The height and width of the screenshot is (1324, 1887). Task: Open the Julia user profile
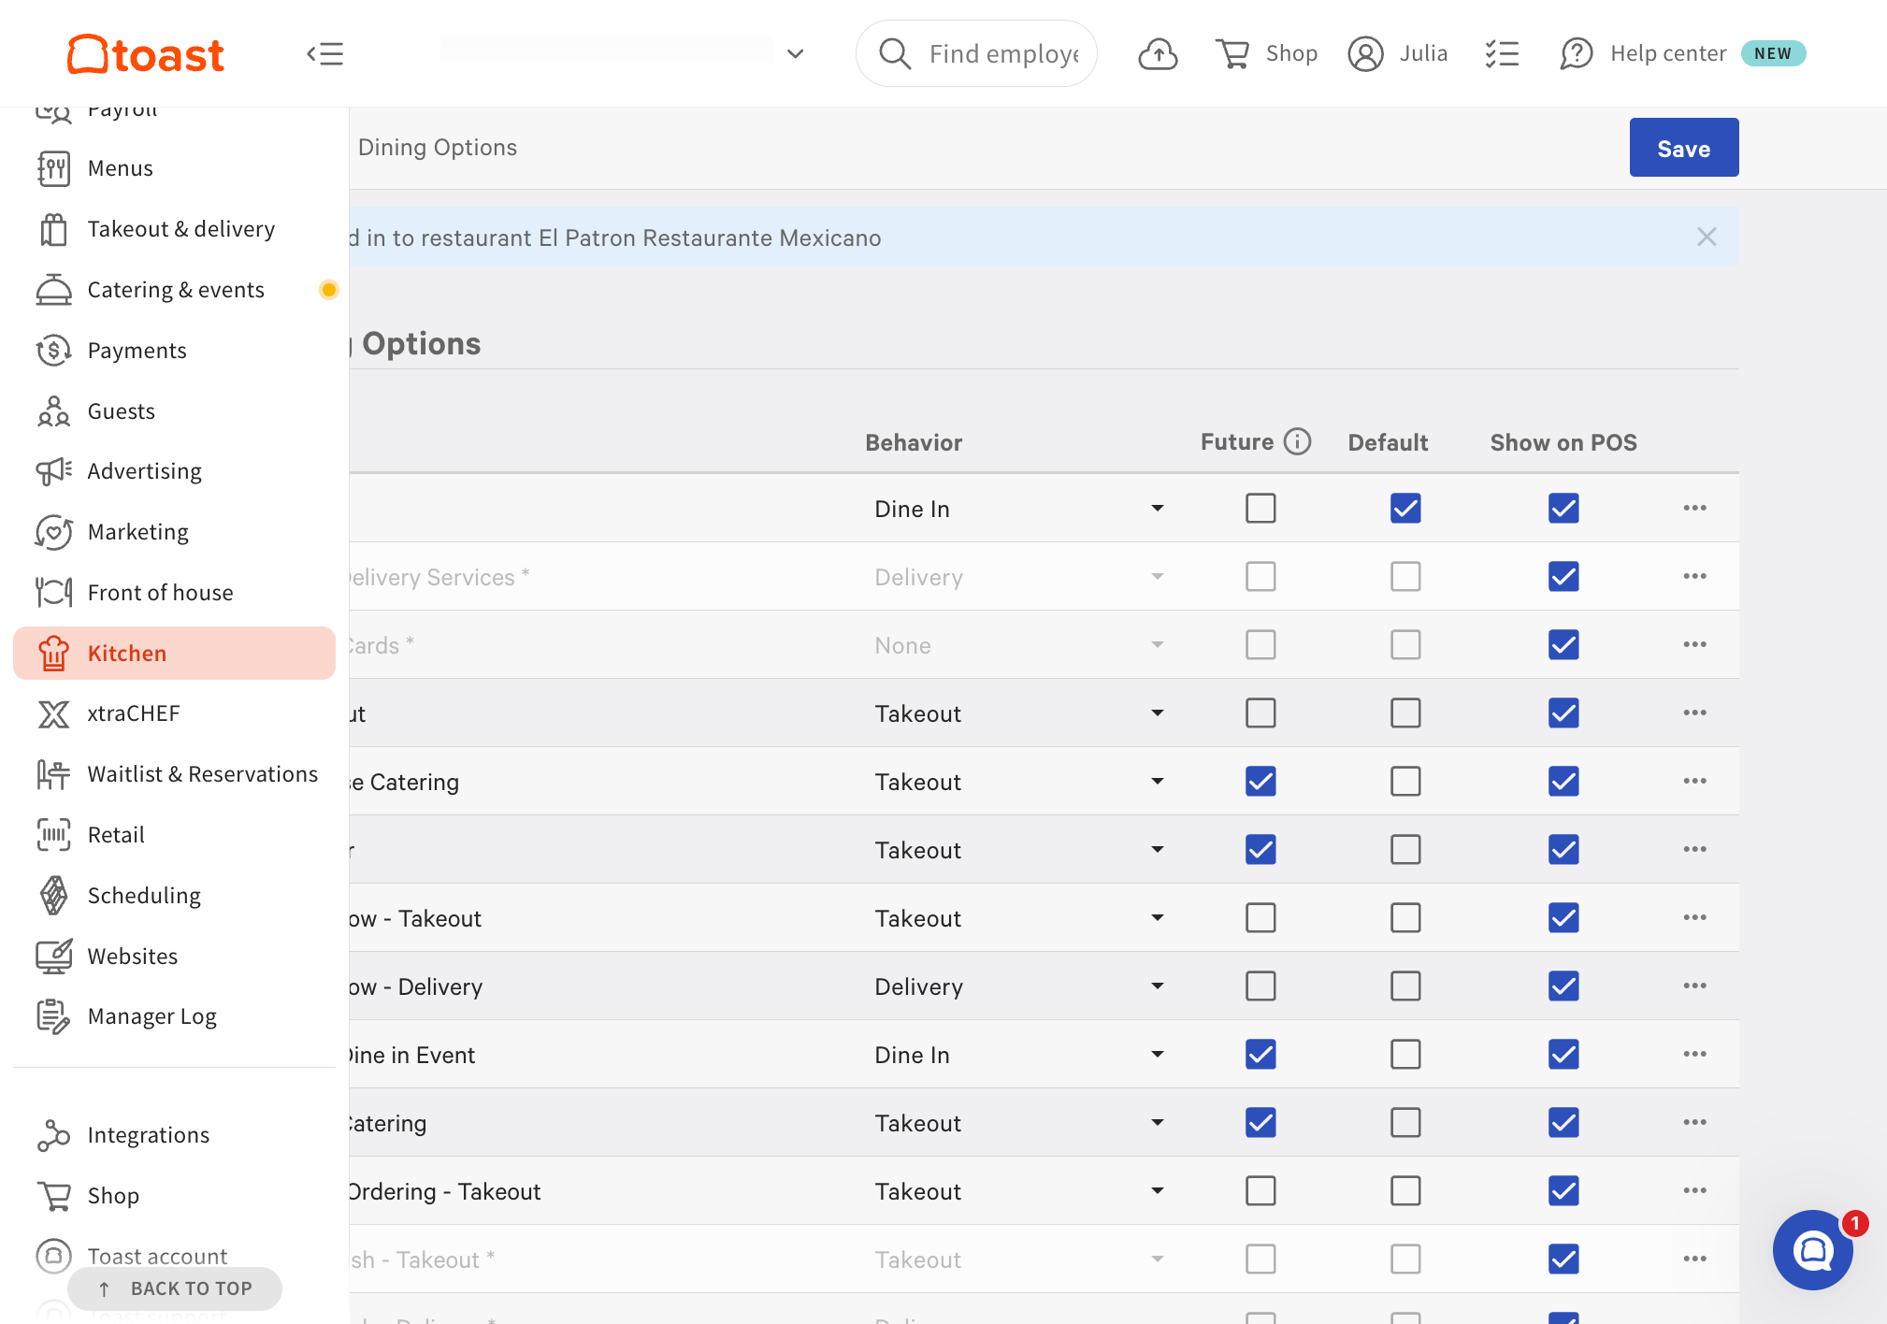click(x=1398, y=54)
